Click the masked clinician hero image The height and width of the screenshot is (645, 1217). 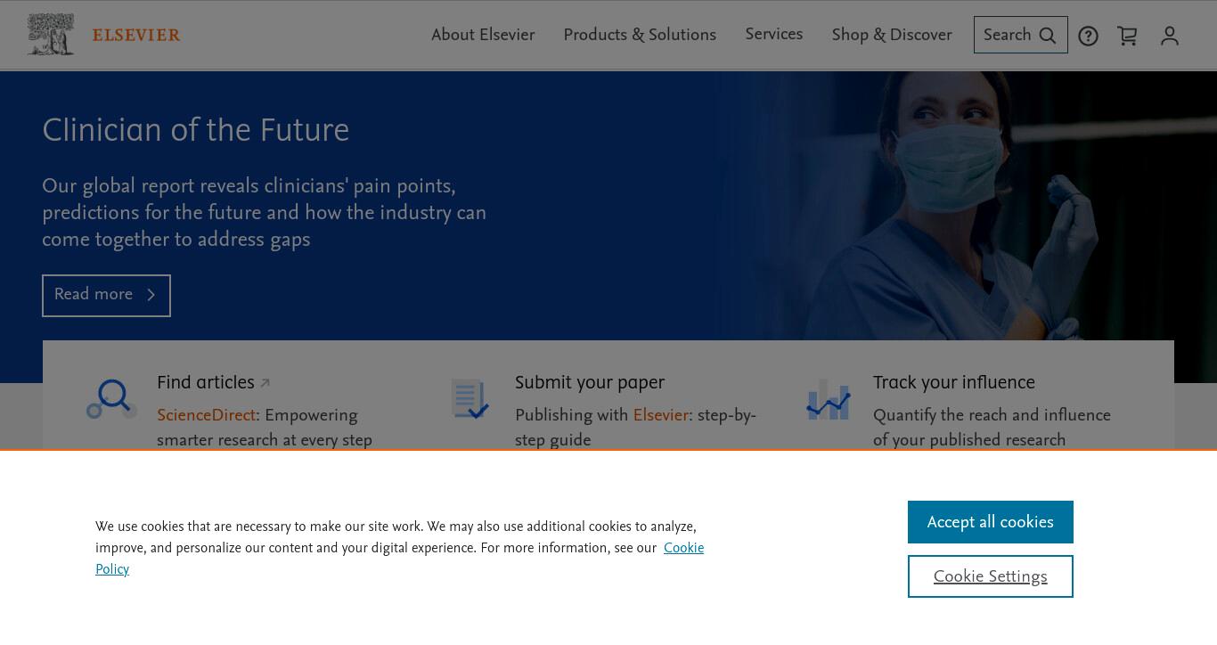pos(966,205)
